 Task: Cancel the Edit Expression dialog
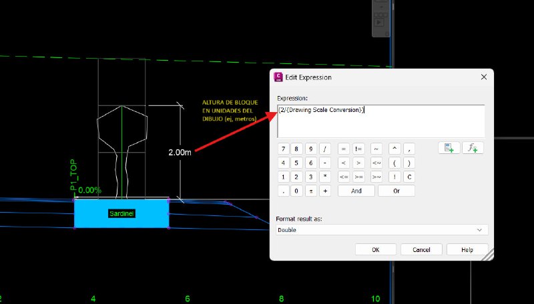(x=421, y=249)
